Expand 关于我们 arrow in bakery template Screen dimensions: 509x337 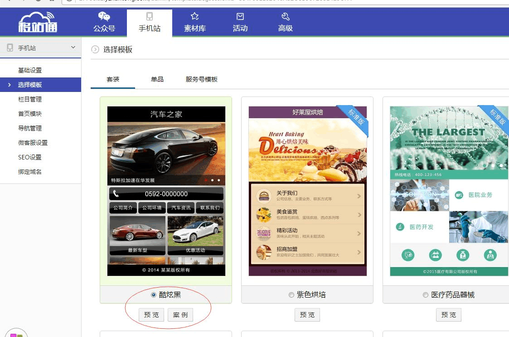[359, 196]
